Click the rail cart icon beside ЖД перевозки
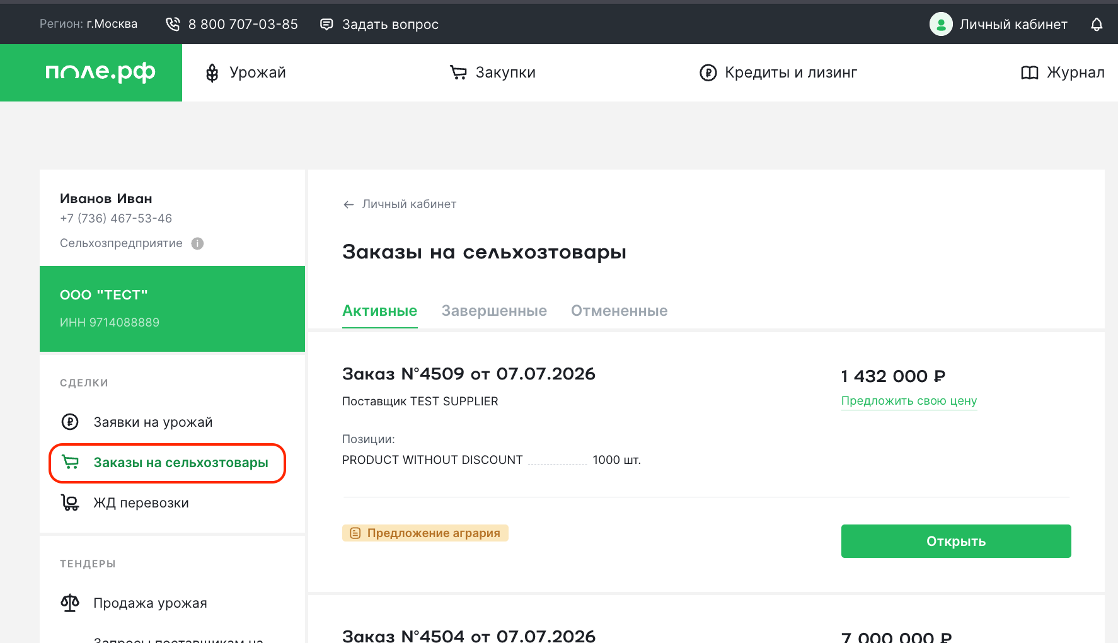This screenshot has width=1118, height=643. 70,502
